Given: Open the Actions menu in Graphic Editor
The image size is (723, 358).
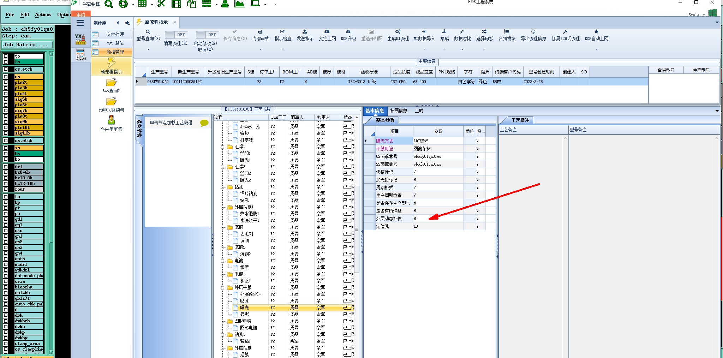Looking at the screenshot, I should click(x=43, y=14).
